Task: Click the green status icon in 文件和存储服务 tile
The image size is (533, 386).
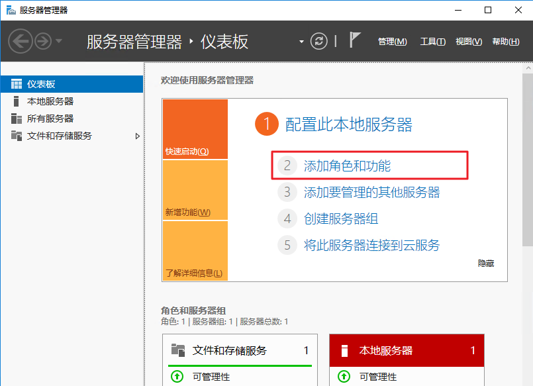Action: (x=177, y=377)
